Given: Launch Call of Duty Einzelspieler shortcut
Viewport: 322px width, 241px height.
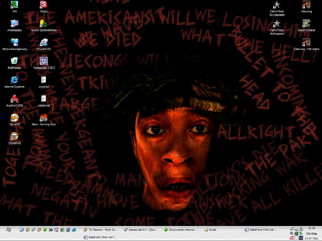Looking at the screenshot, I should [277, 5].
